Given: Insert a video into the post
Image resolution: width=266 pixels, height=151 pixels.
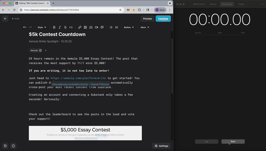Looking at the screenshot, I should (96, 27).
